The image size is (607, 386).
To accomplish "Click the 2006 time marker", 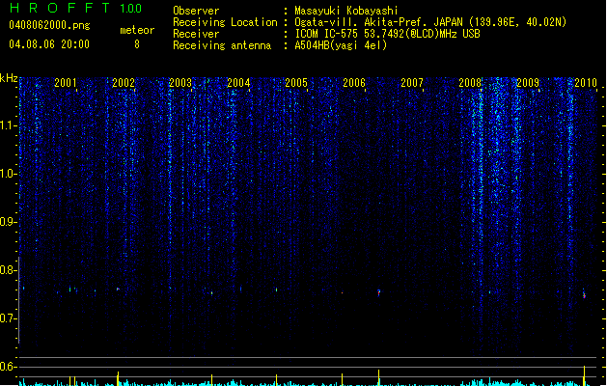I will (x=354, y=82).
